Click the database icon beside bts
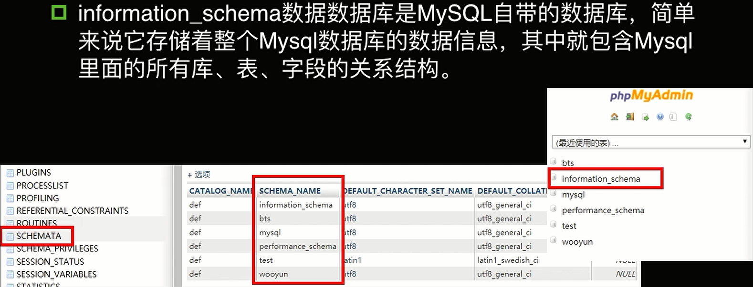Image resolution: width=753 pixels, height=287 pixels. (554, 161)
